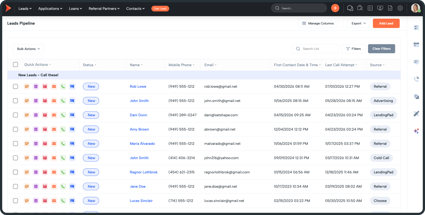Open the Quick Actions column menu

point(50,65)
